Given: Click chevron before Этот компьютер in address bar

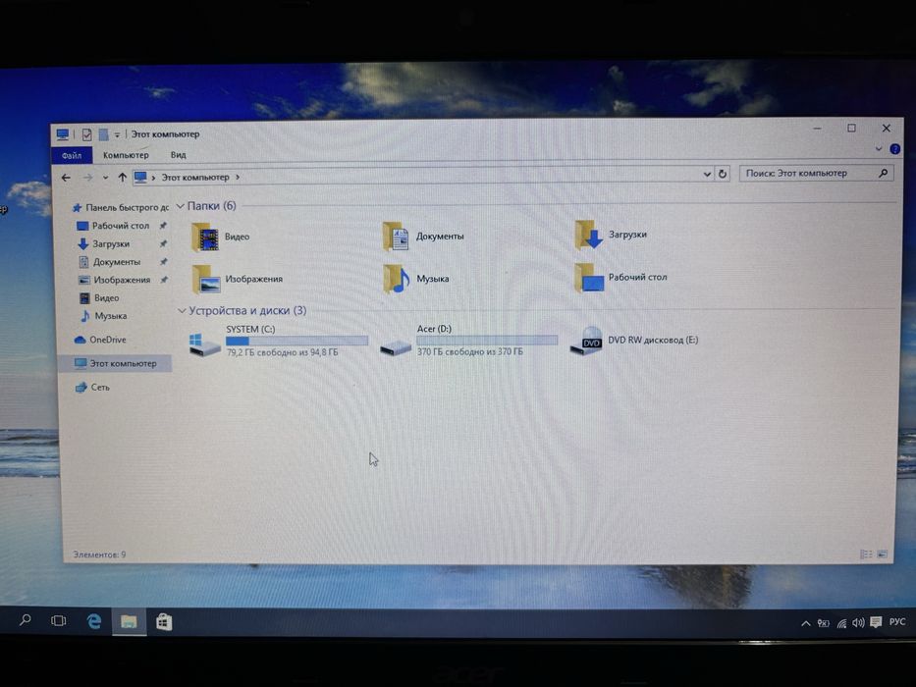Looking at the screenshot, I should pos(153,178).
